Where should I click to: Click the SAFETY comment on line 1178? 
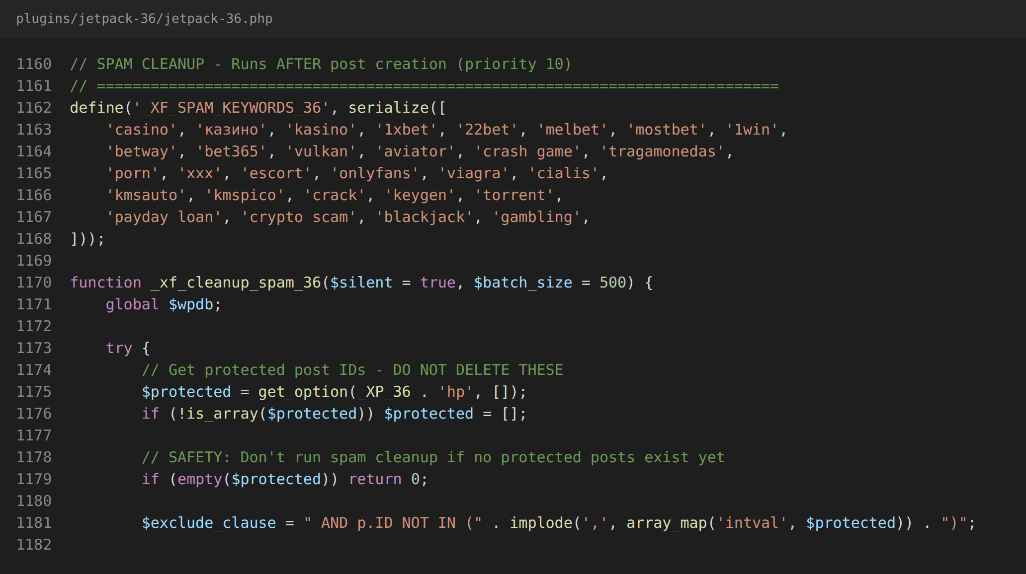(433, 457)
